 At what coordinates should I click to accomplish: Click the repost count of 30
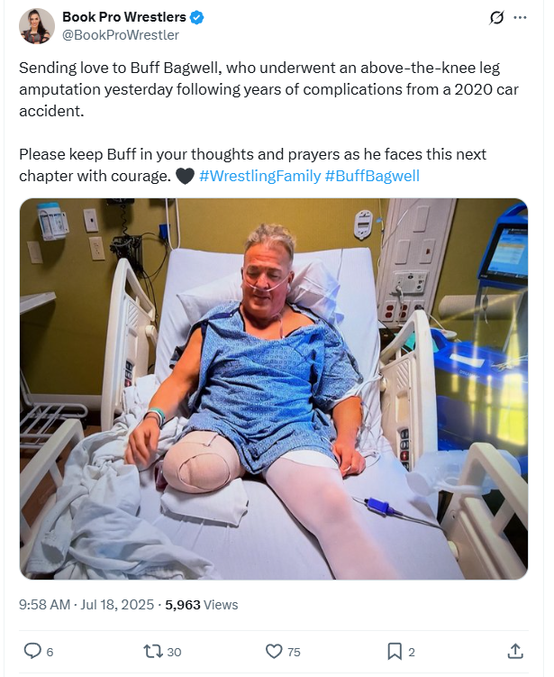click(x=174, y=652)
